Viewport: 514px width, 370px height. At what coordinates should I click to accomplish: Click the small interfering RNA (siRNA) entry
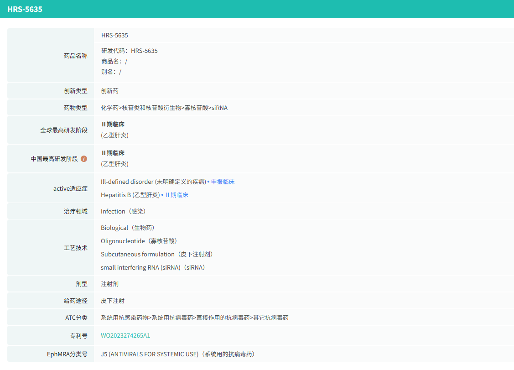[153, 267]
